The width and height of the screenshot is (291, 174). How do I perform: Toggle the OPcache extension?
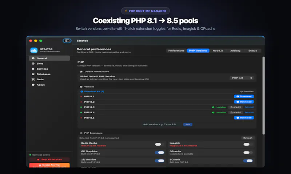[248, 153]
